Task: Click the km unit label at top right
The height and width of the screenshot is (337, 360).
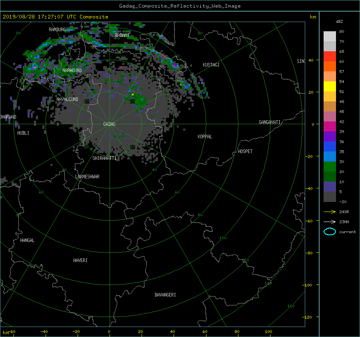Action: click(x=313, y=17)
